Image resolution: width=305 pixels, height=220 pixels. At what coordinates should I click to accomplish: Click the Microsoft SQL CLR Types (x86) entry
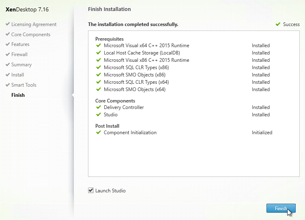click(136, 68)
